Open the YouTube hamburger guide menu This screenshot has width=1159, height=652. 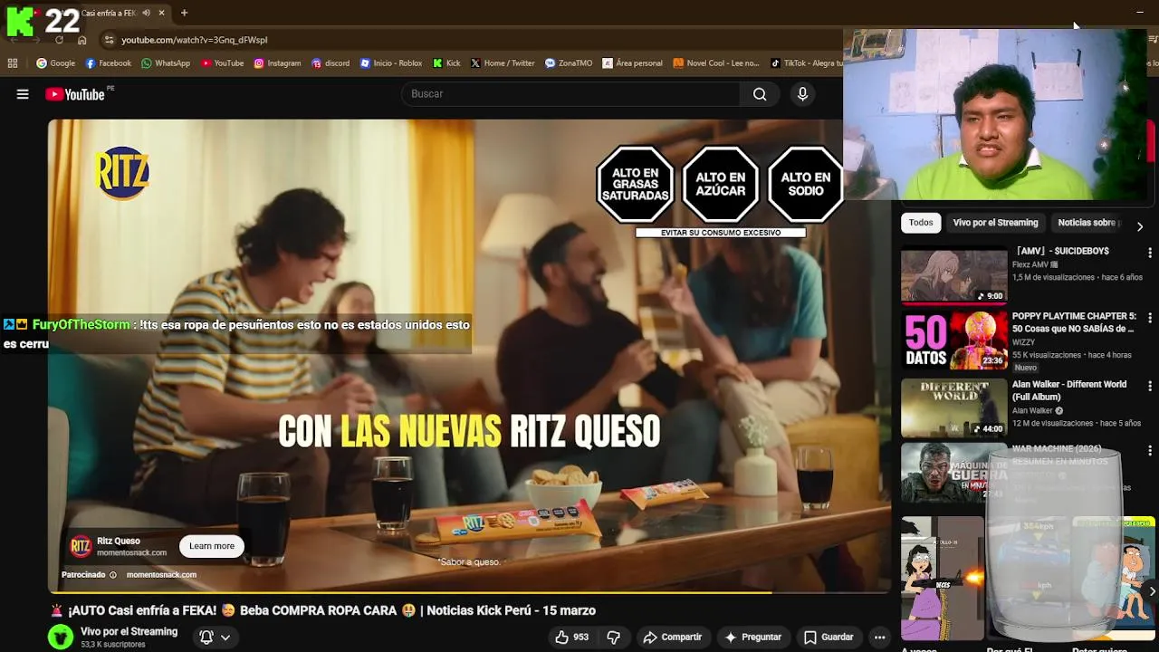pos(23,94)
